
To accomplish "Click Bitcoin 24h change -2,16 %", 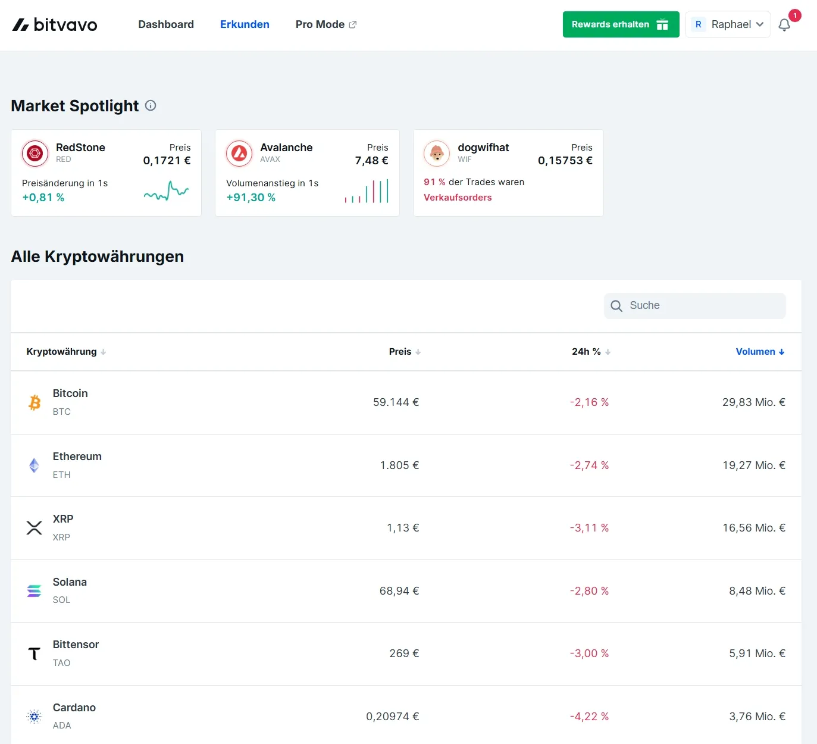I will (590, 402).
